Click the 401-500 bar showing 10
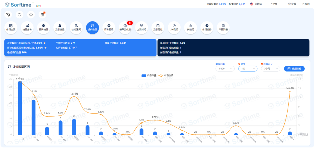This screenshot has width=314, height=148. click(x=74, y=127)
